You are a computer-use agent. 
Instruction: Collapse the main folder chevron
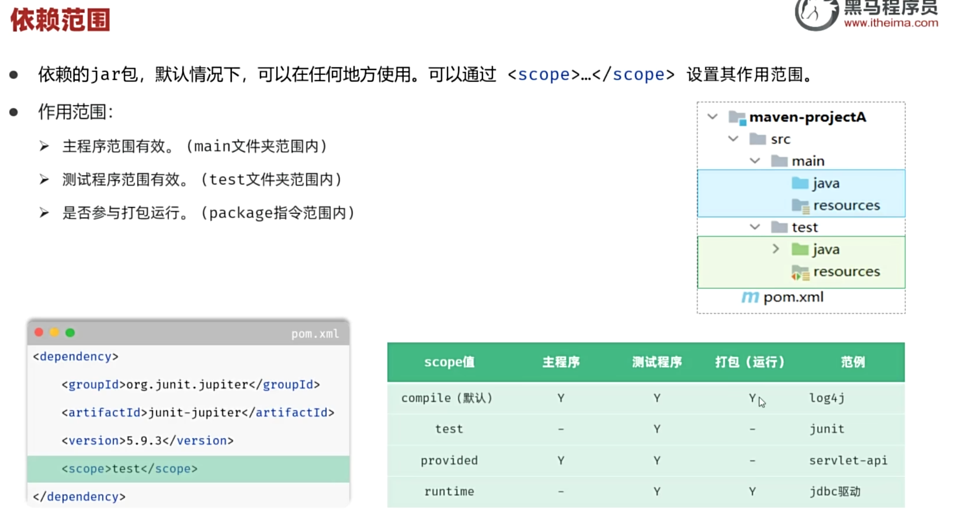pyautogui.click(x=754, y=161)
